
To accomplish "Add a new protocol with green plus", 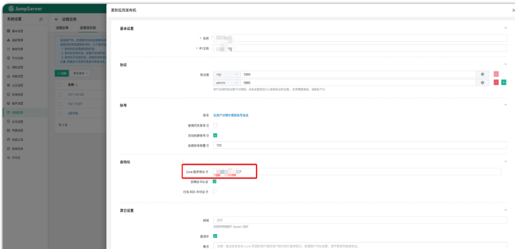I will pos(504,83).
